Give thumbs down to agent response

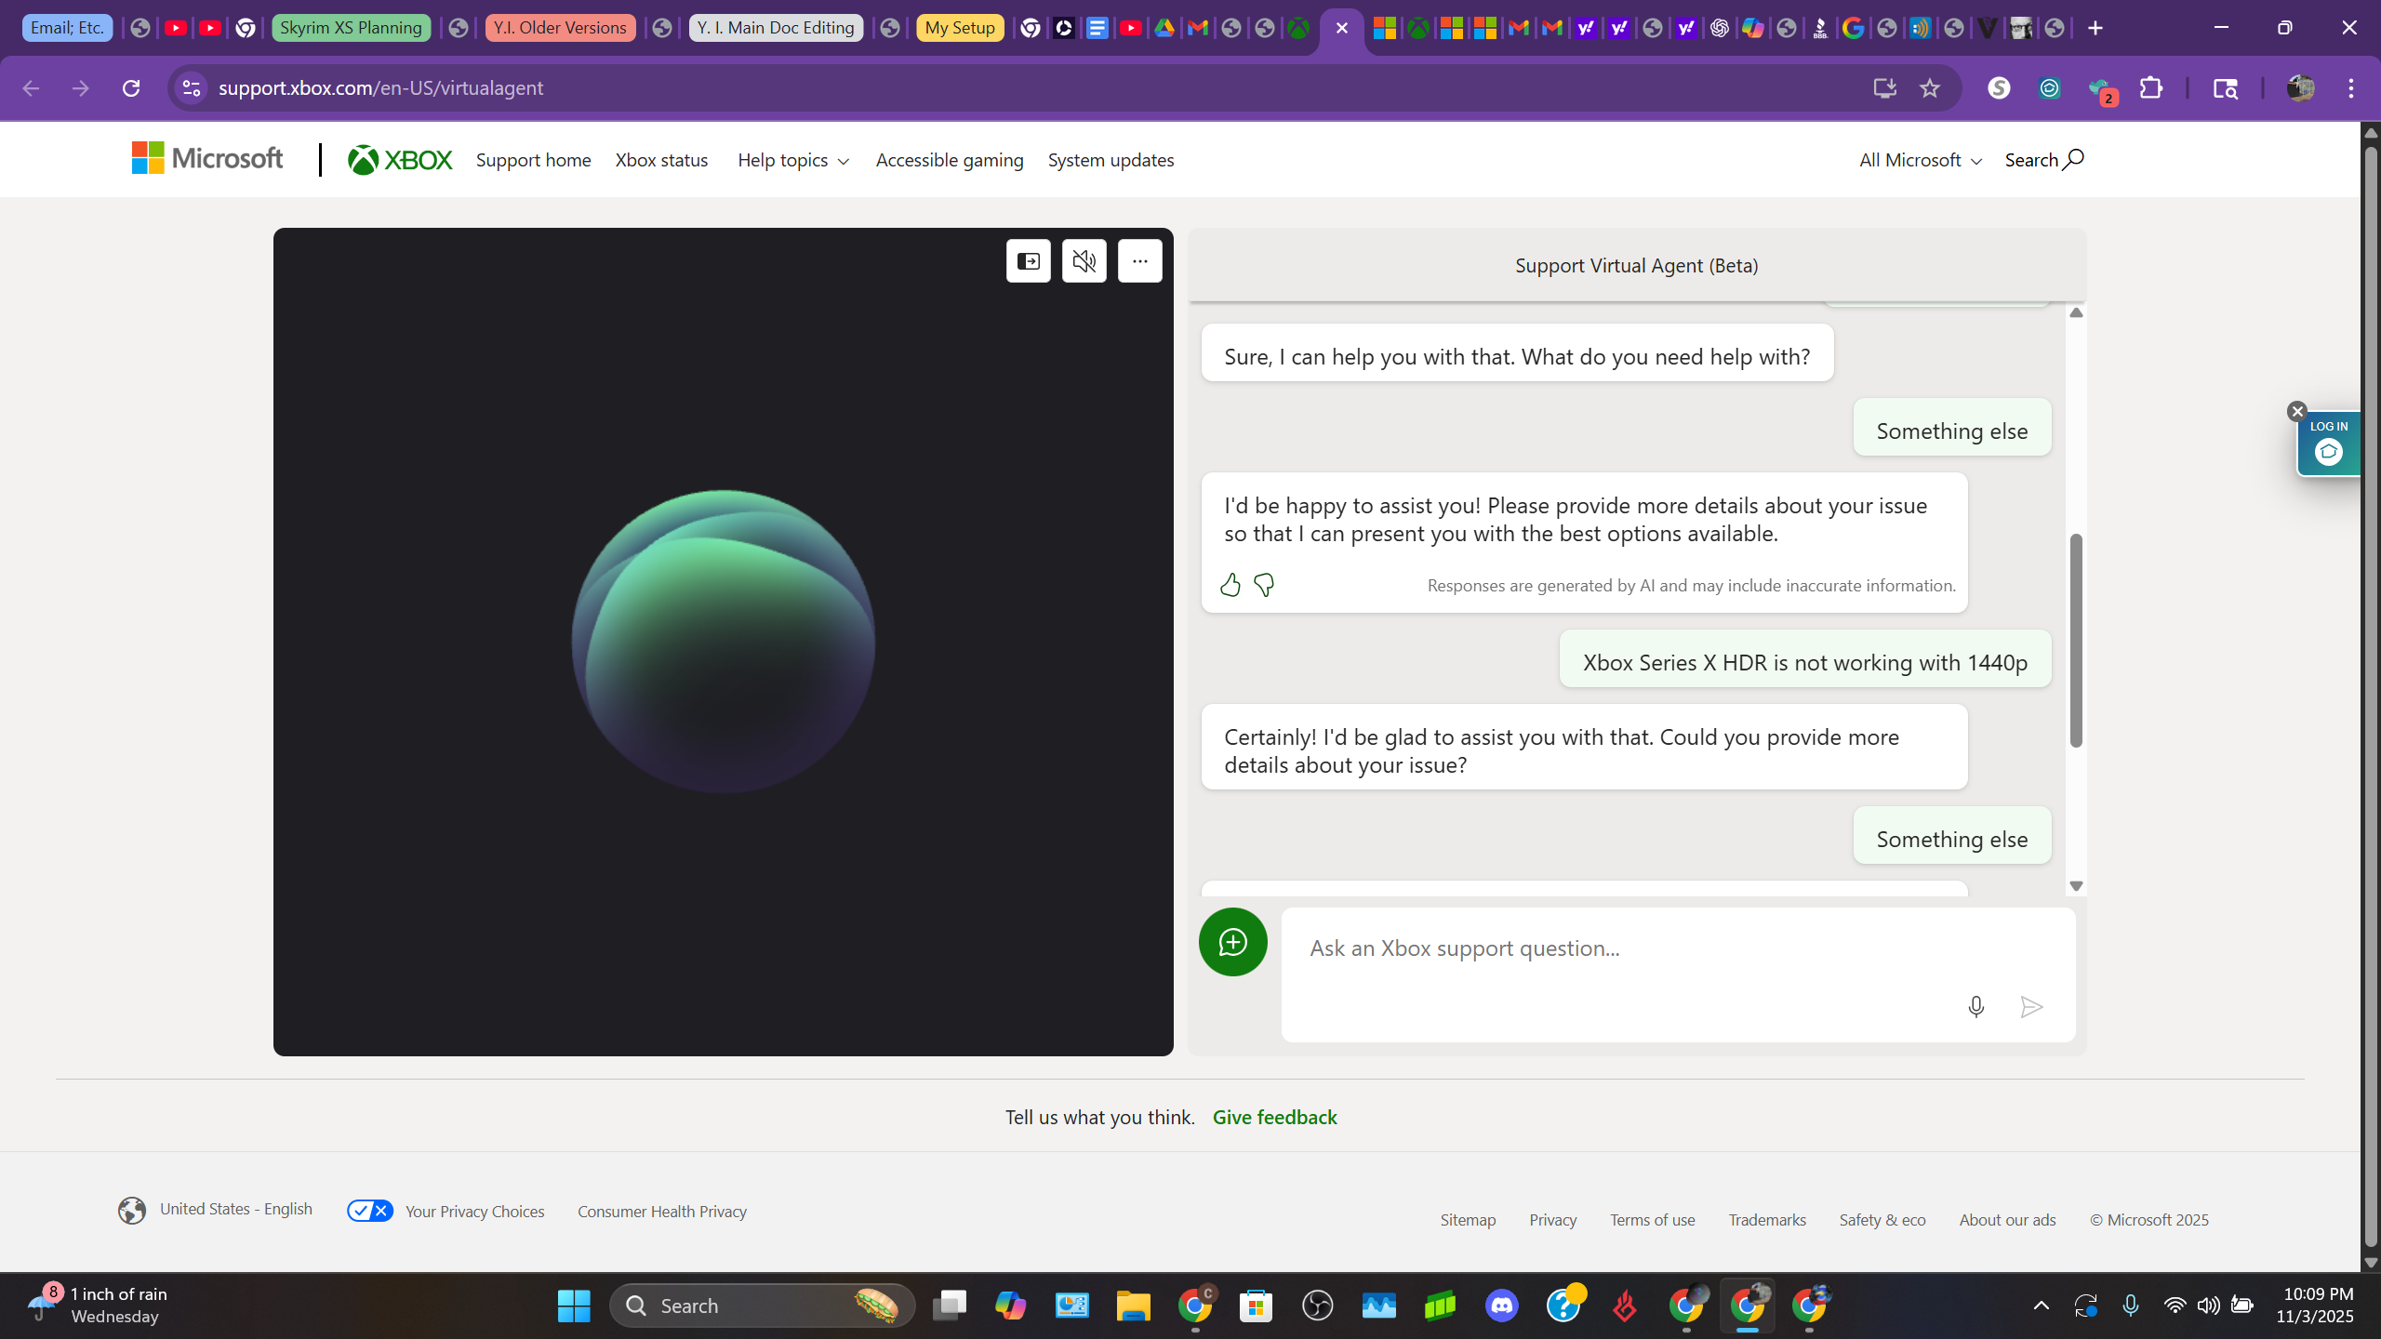(1264, 585)
